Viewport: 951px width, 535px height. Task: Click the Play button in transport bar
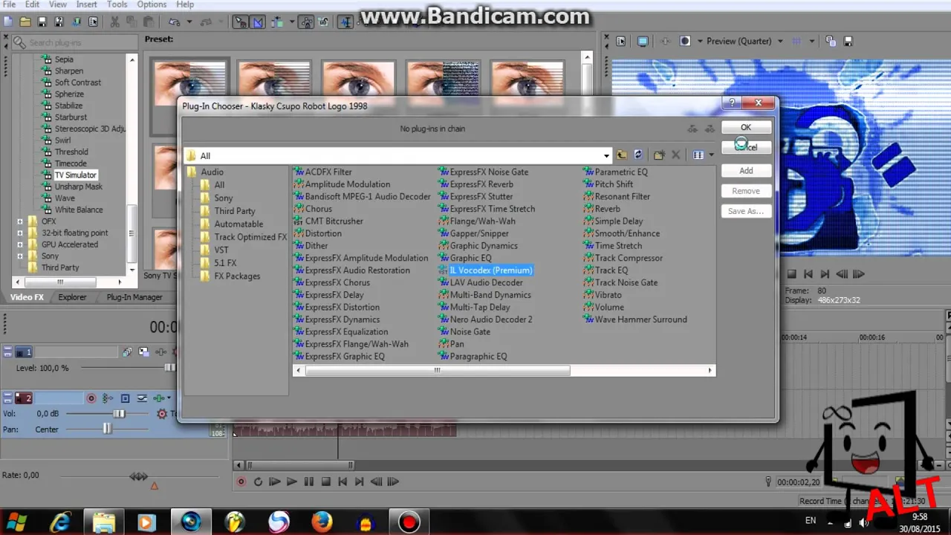(291, 481)
